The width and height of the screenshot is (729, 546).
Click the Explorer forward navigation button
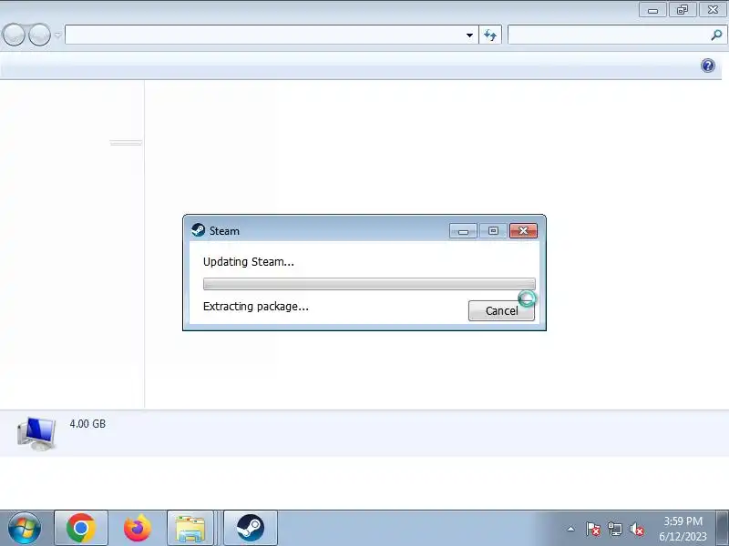pos(39,35)
